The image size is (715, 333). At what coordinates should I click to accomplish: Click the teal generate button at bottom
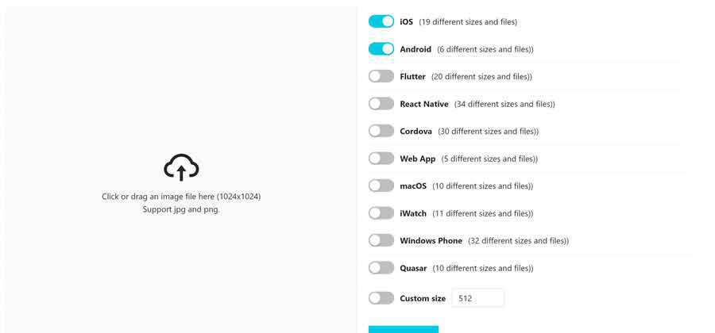tap(404, 329)
